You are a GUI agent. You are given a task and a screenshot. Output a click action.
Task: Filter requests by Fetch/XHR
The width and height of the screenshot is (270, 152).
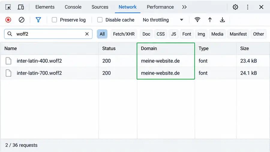(x=124, y=34)
